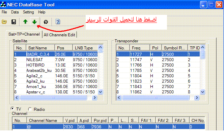Select the Agila2_ku satellite row
Image resolution: width=224 pixels, height=131 pixels.
(x=56, y=81)
